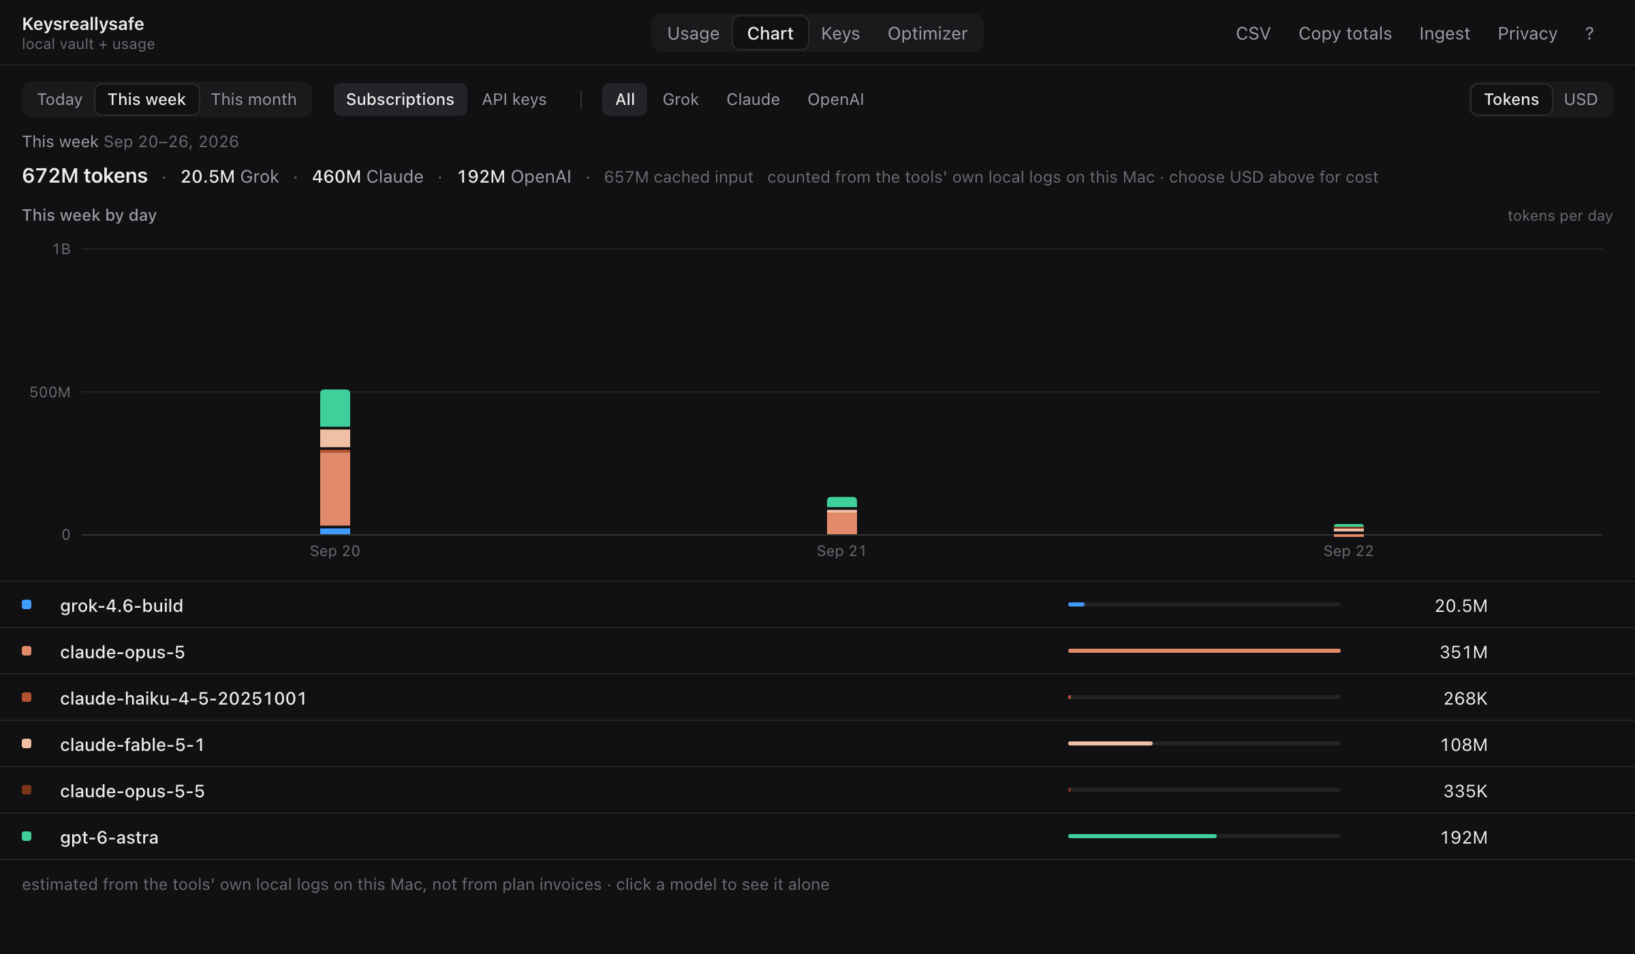Open help with the question mark
This screenshot has height=954, width=1635.
pos(1589,33)
